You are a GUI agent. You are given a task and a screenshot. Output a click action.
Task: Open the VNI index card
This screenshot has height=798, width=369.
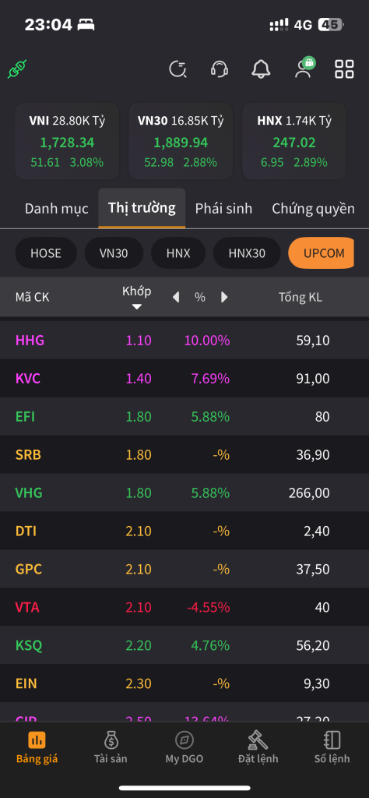(67, 141)
